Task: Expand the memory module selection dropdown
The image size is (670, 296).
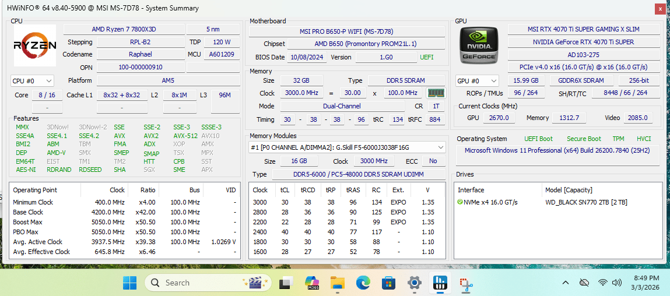Action: pyautogui.click(x=348, y=147)
